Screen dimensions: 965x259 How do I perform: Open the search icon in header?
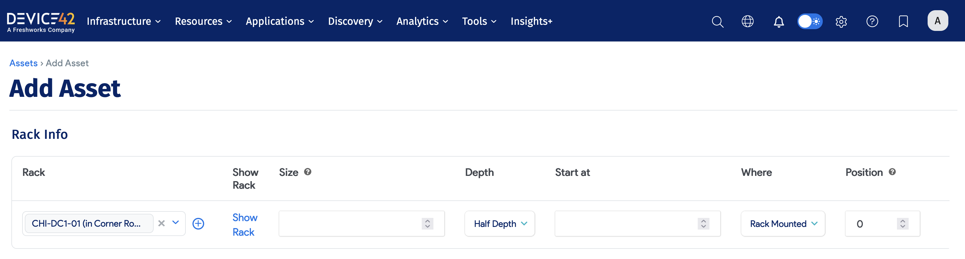(x=717, y=22)
